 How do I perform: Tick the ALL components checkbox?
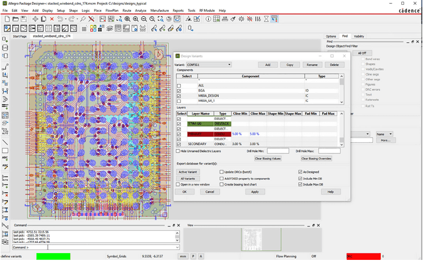tap(179, 86)
